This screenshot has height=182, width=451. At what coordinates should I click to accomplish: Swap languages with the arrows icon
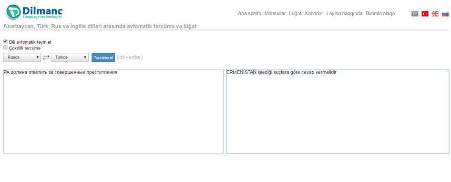coord(46,57)
